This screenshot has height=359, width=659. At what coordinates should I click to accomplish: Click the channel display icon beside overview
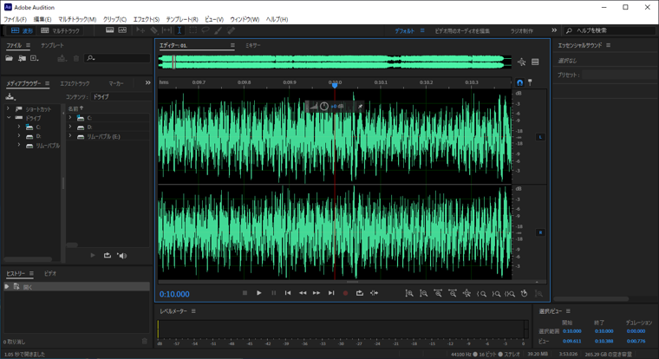[535, 62]
